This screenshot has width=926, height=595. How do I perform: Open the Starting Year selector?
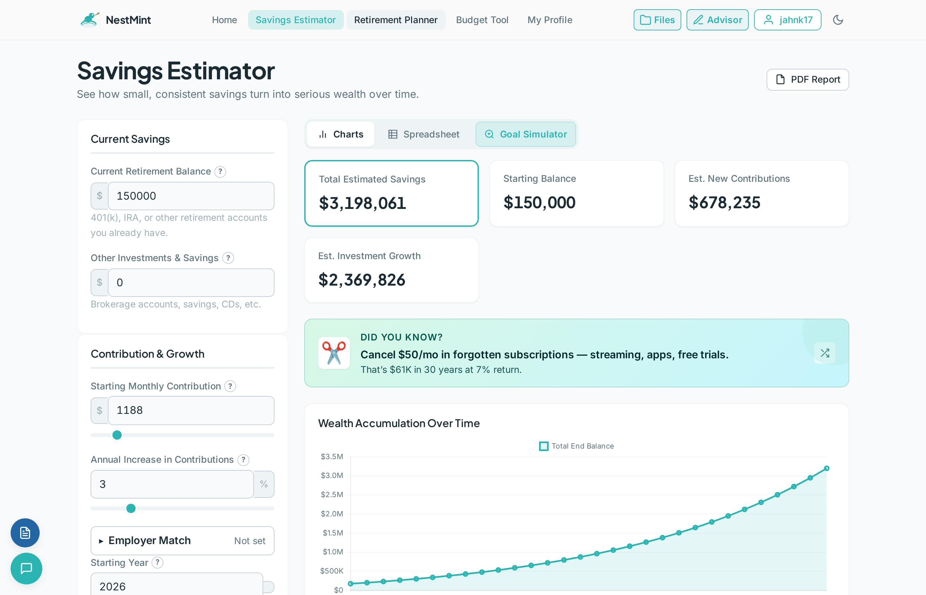tap(177, 586)
